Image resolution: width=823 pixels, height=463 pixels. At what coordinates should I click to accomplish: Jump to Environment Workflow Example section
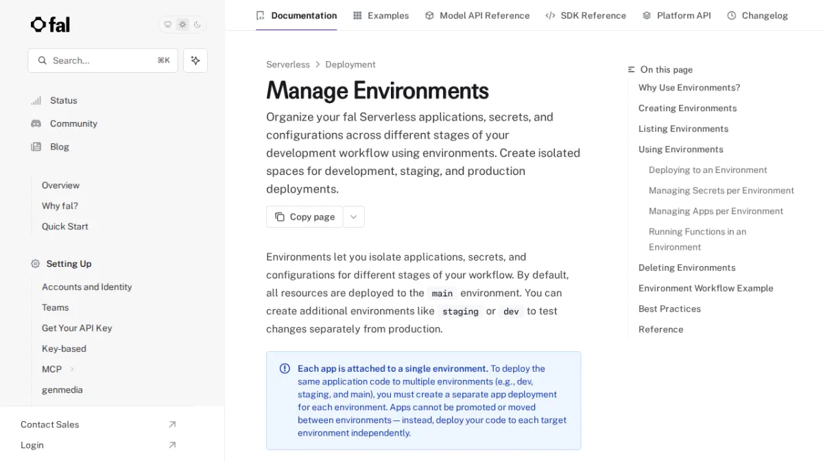[706, 288]
